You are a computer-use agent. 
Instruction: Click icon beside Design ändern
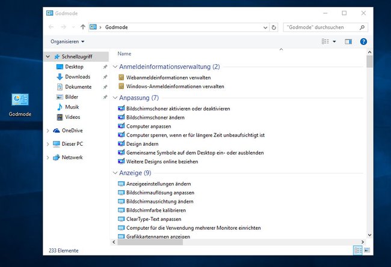(x=121, y=144)
